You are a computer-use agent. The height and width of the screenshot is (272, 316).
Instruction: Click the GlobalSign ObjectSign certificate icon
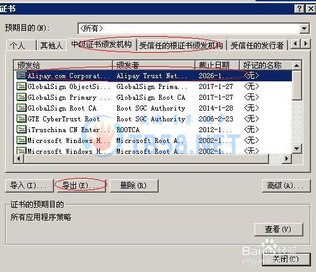21,86
